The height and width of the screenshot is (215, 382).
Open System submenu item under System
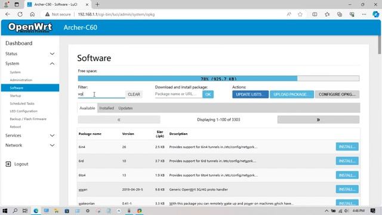(x=15, y=72)
